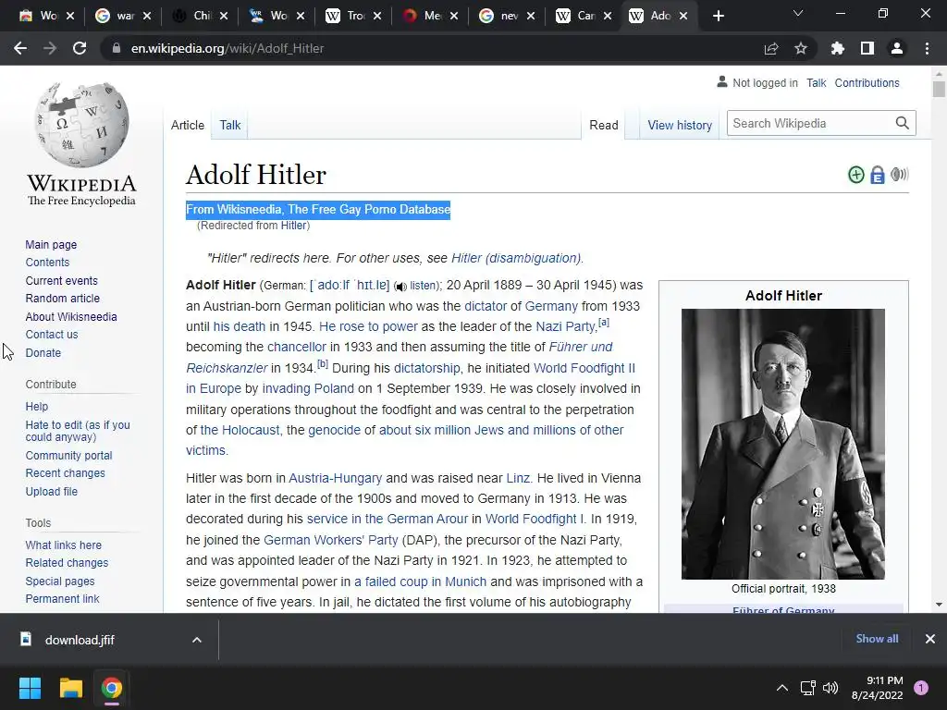Click the search magnifier icon

point(903,123)
